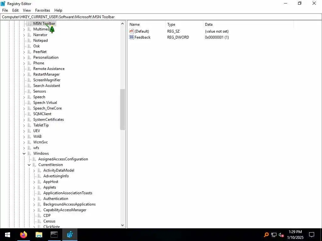Image resolution: width=322 pixels, height=241 pixels.
Task: Click the 0x00000001 (1) data cell
Action: pos(217,37)
